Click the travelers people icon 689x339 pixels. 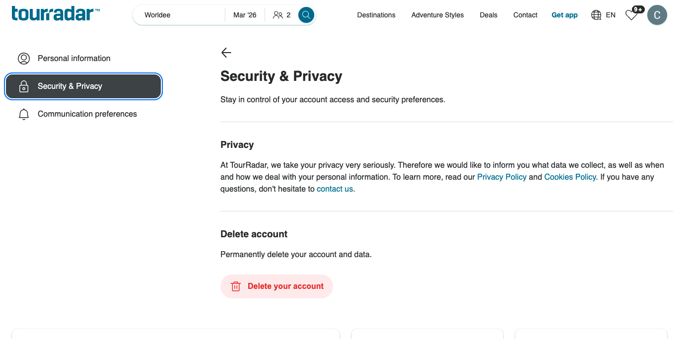coord(278,15)
